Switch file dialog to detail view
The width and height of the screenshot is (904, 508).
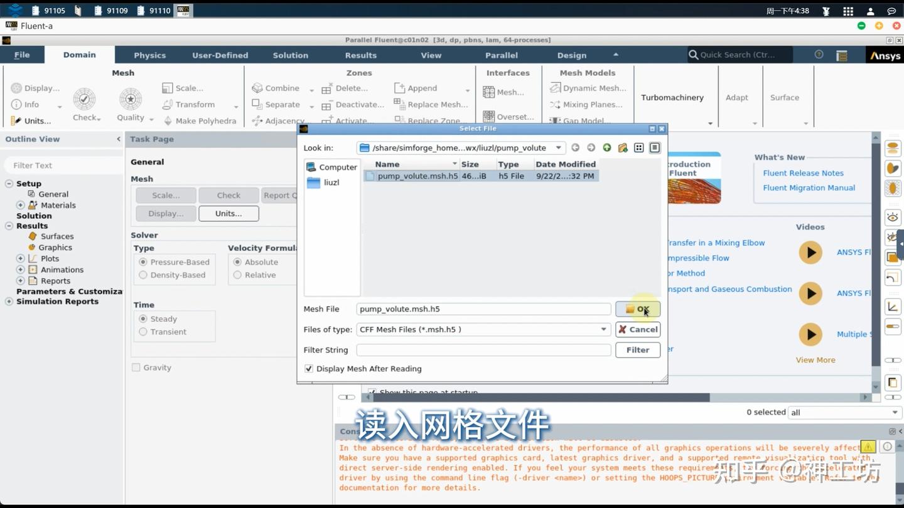click(655, 148)
